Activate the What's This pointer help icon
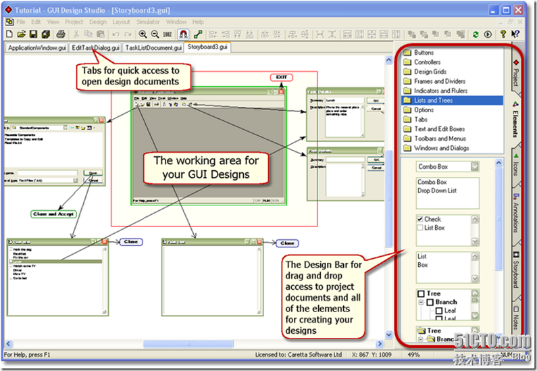This screenshot has height=371, width=537. 515,34
